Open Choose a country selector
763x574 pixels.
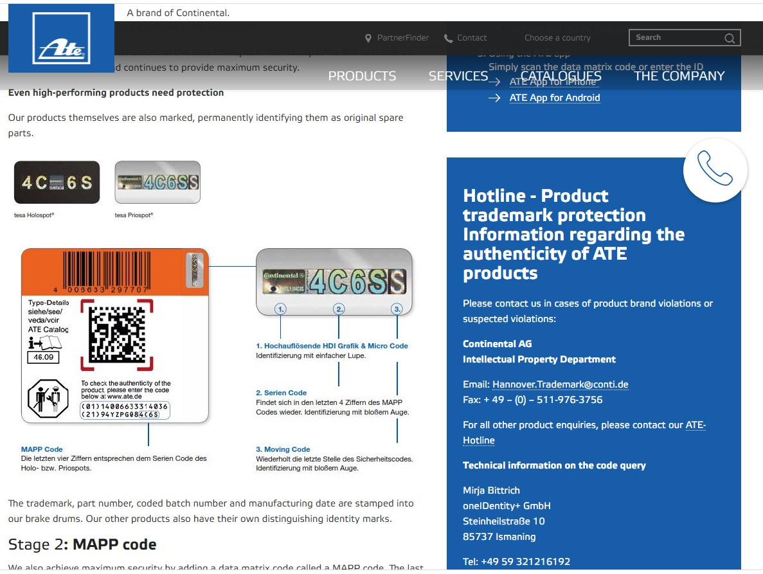point(557,37)
